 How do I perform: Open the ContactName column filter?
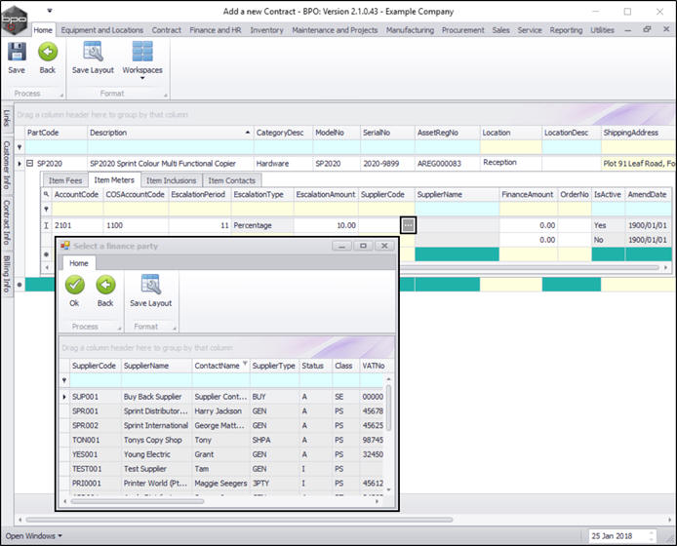tap(244, 363)
